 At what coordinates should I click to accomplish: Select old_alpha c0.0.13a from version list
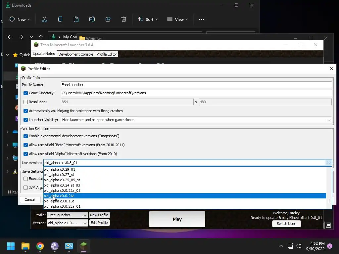(185, 201)
